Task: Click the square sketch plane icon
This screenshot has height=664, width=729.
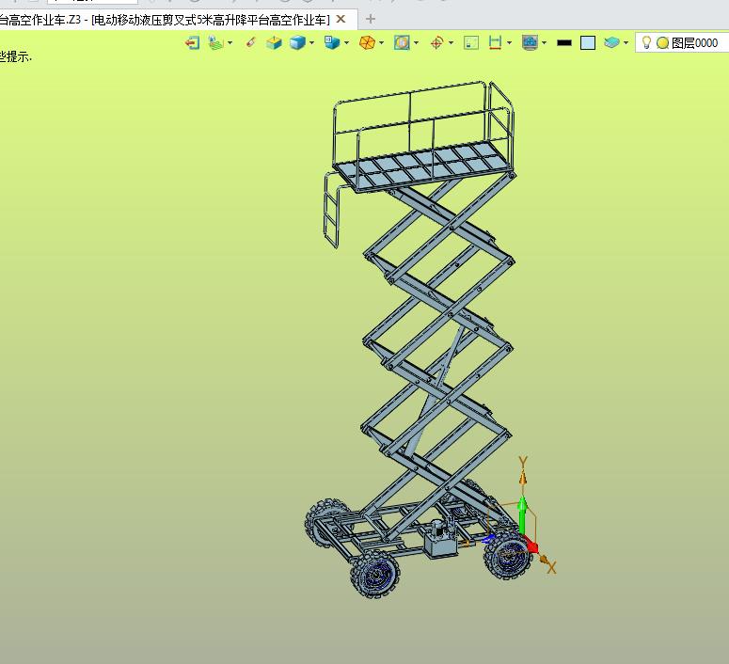Action: pyautogui.click(x=471, y=42)
